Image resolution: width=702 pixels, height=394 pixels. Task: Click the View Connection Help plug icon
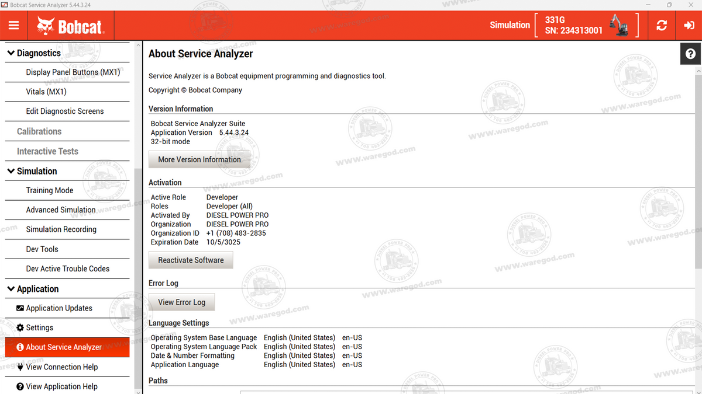20,367
